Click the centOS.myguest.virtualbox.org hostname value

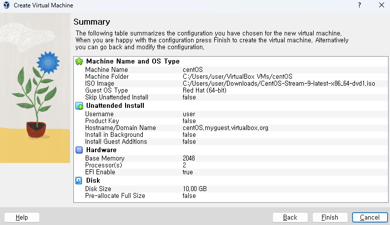coord(226,128)
